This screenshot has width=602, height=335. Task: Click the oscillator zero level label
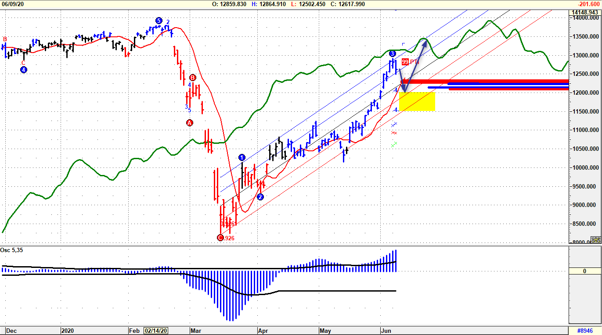tap(585, 271)
